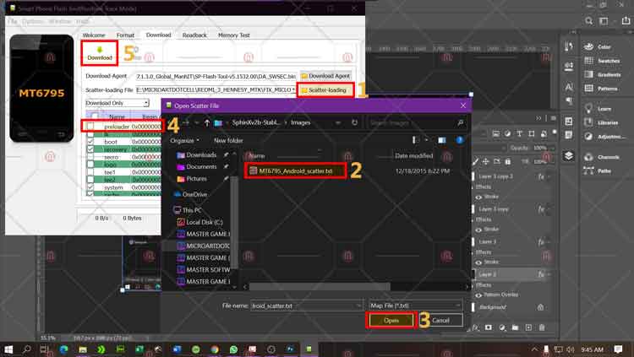Click the taskbar volume speaker icon
This screenshot has width=634, height=357.
coord(570,349)
